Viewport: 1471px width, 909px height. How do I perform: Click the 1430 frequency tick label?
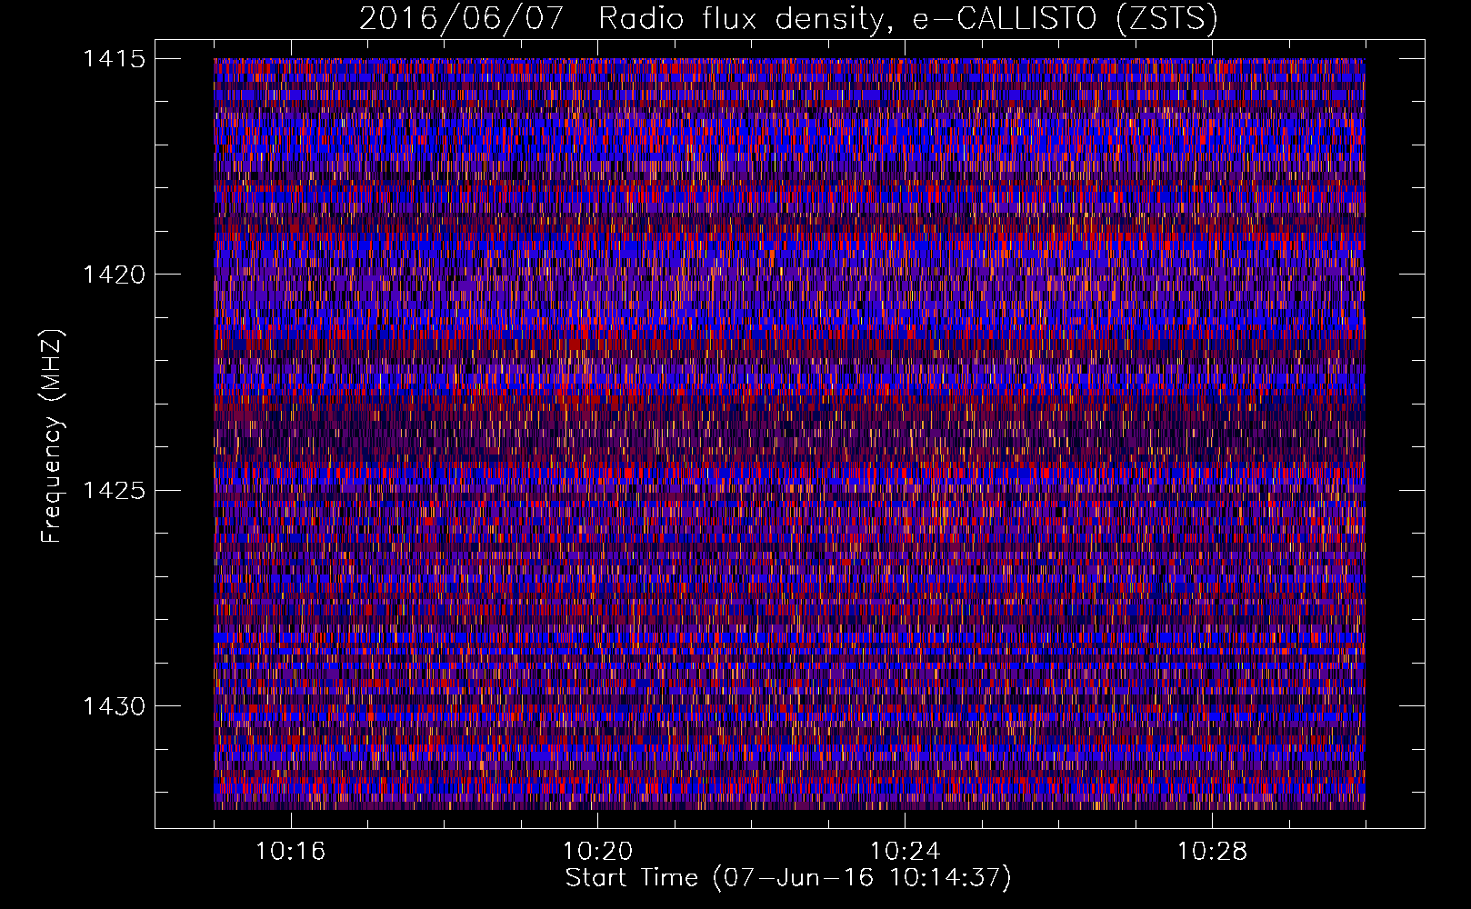[x=114, y=706]
